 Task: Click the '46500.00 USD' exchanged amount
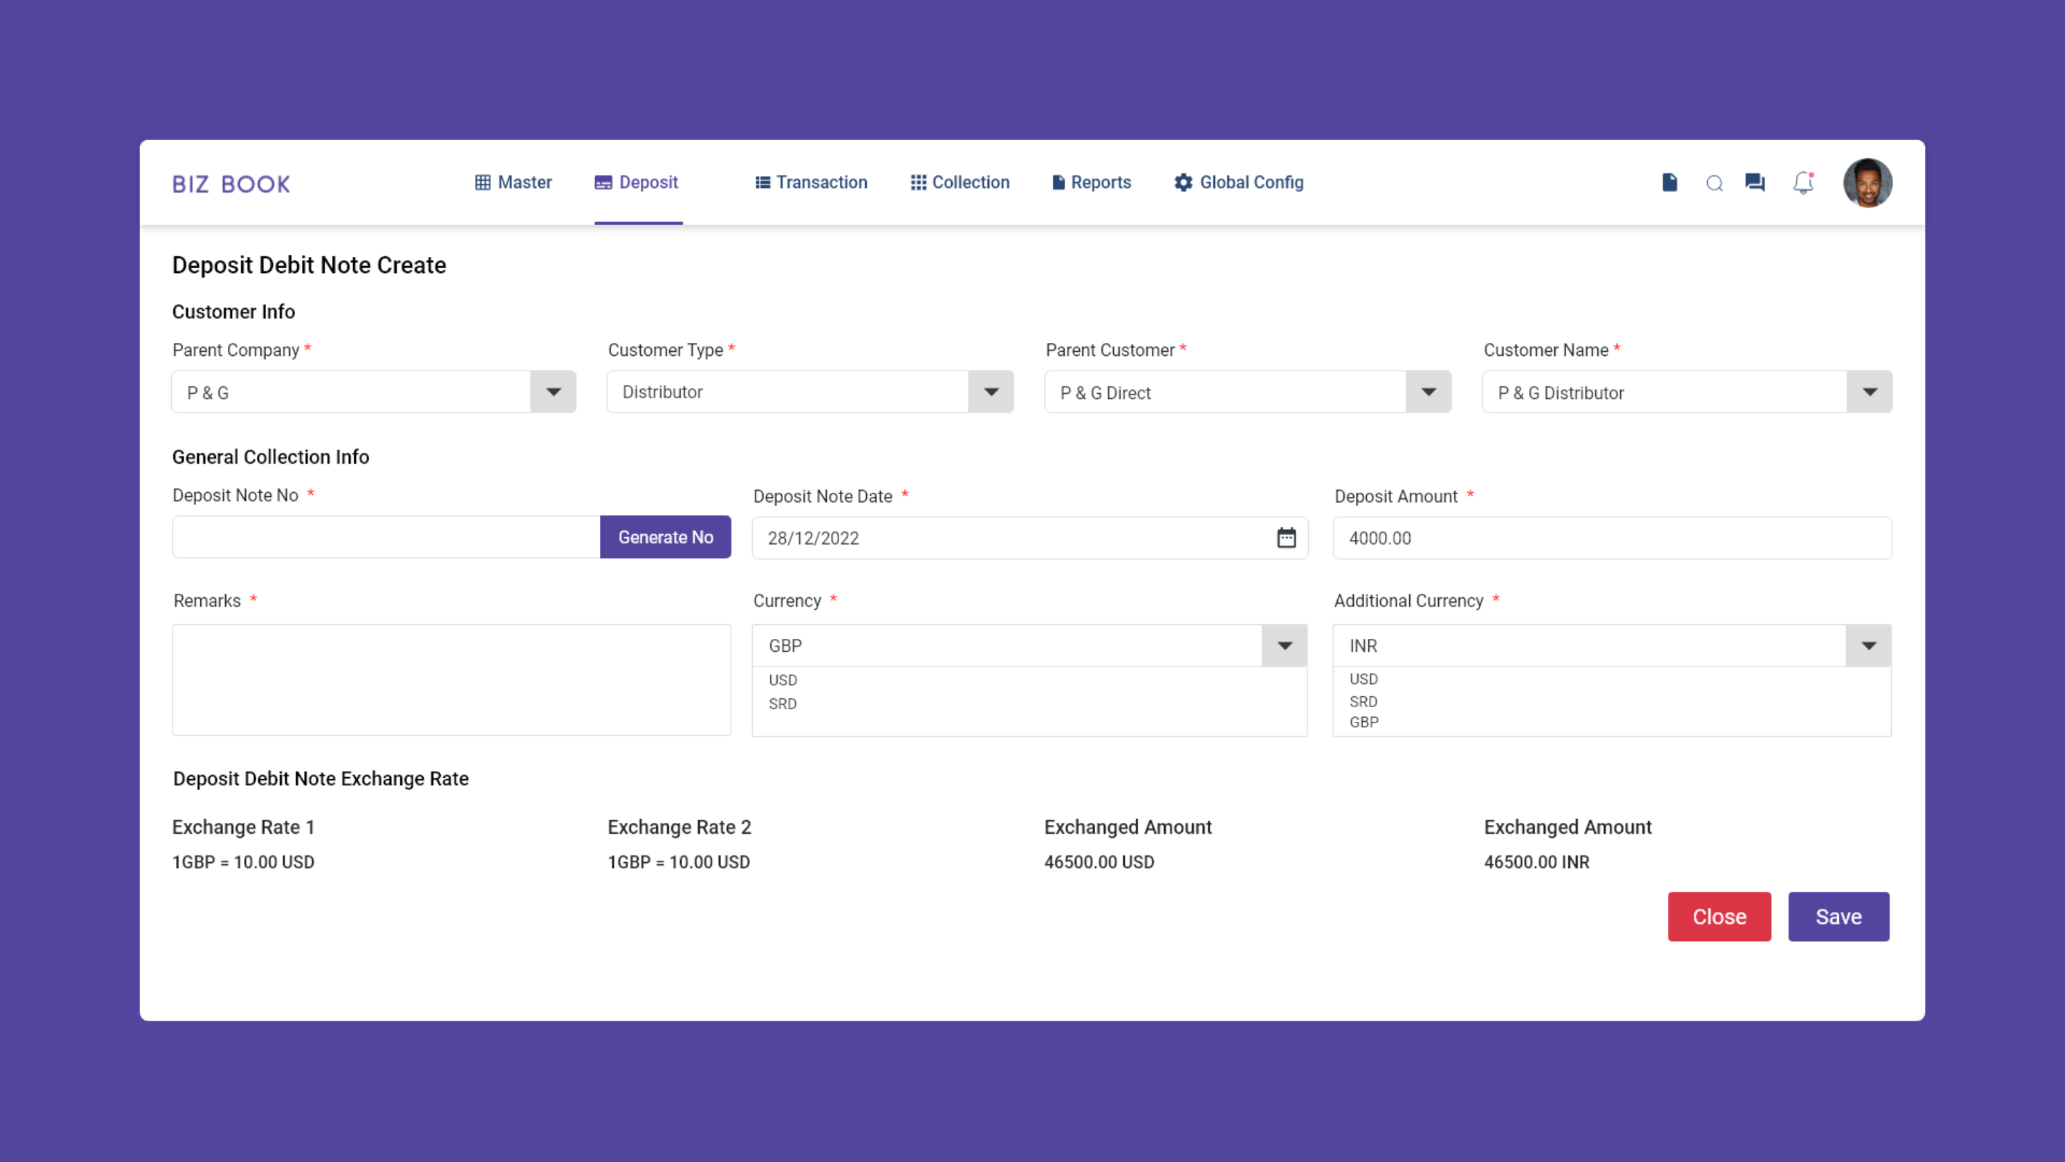(1099, 862)
